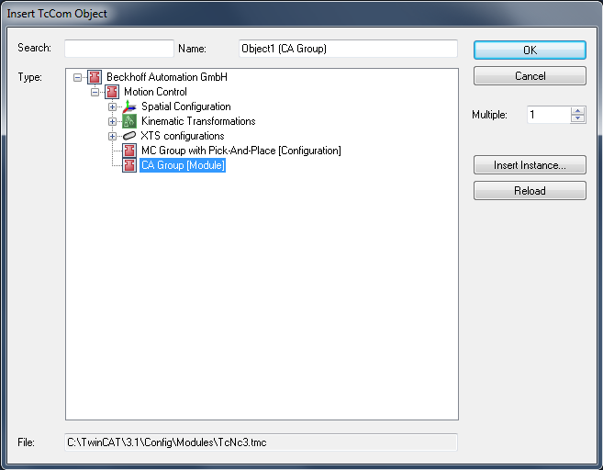Expand the XTS configurations node
603x470 pixels.
pos(112,136)
